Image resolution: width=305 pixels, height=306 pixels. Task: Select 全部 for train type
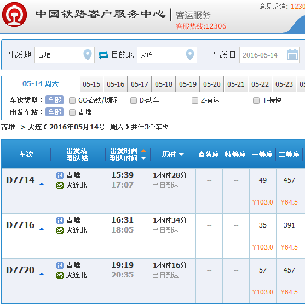click(54, 100)
